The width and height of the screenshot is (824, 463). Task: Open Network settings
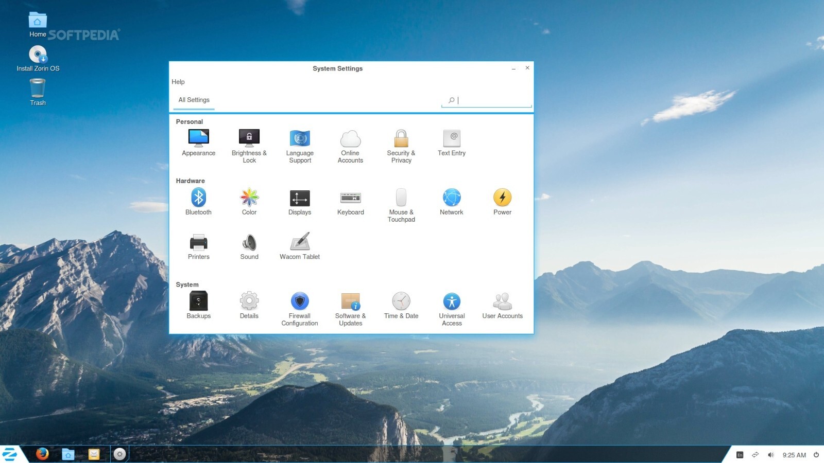point(452,202)
